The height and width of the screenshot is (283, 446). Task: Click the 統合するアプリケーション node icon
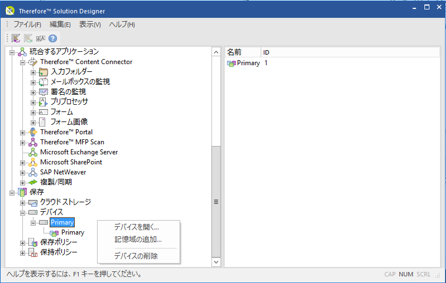(x=22, y=52)
